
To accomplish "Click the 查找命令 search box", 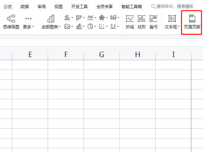I will (172, 6).
